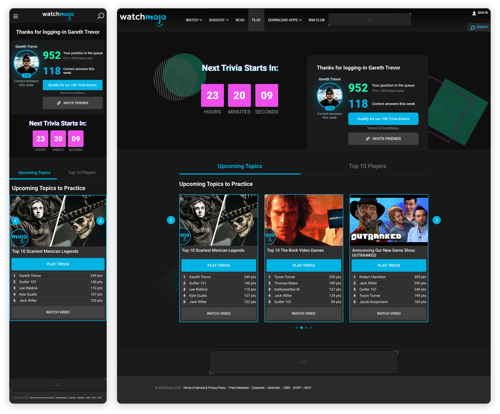Screen dimensions: 500x414
Task: Click Tyson Turner 203 pts row
Action: 304,277
